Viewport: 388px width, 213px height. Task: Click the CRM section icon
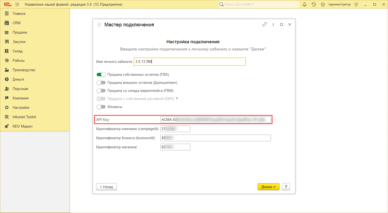[x=7, y=23]
